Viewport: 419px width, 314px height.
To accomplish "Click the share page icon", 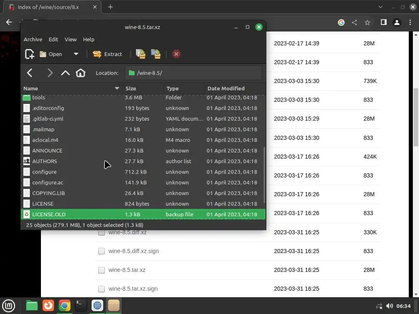I will pos(354,22).
